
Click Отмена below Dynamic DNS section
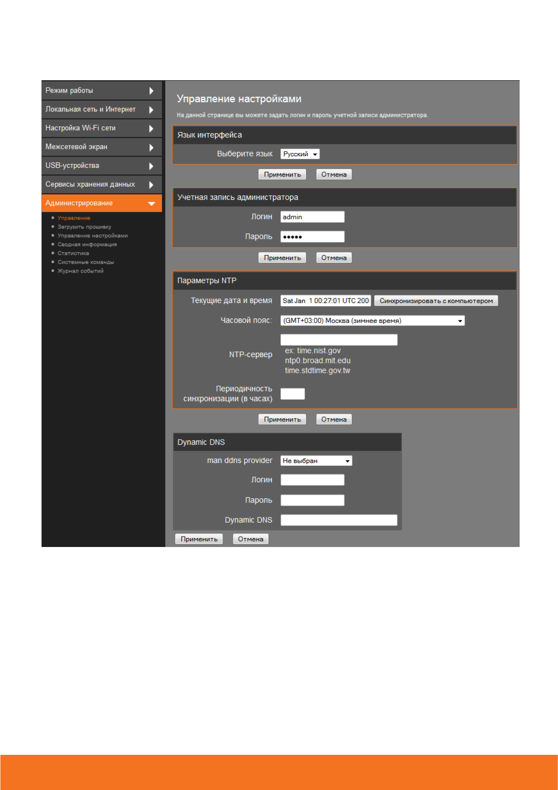[250, 539]
